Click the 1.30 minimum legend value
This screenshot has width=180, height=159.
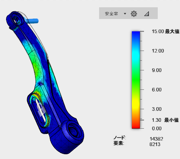[x=157, y=120]
